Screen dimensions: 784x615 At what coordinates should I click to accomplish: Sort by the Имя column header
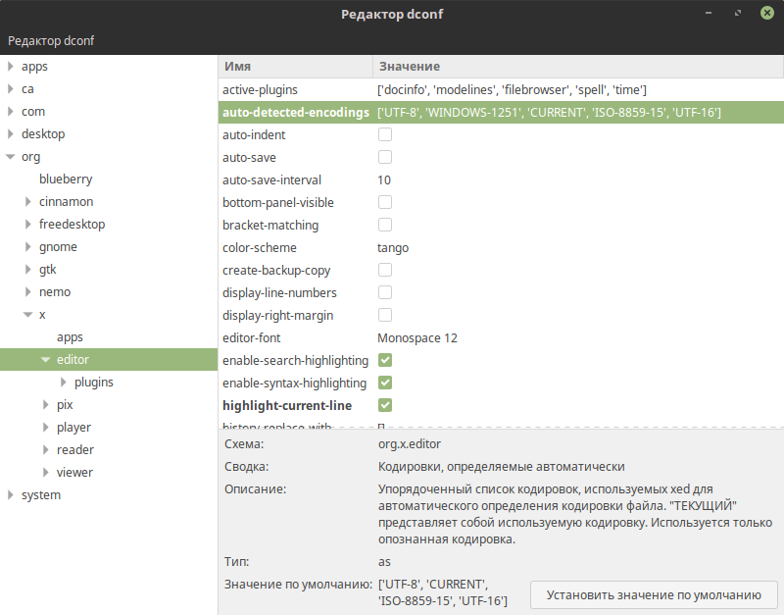pos(294,66)
